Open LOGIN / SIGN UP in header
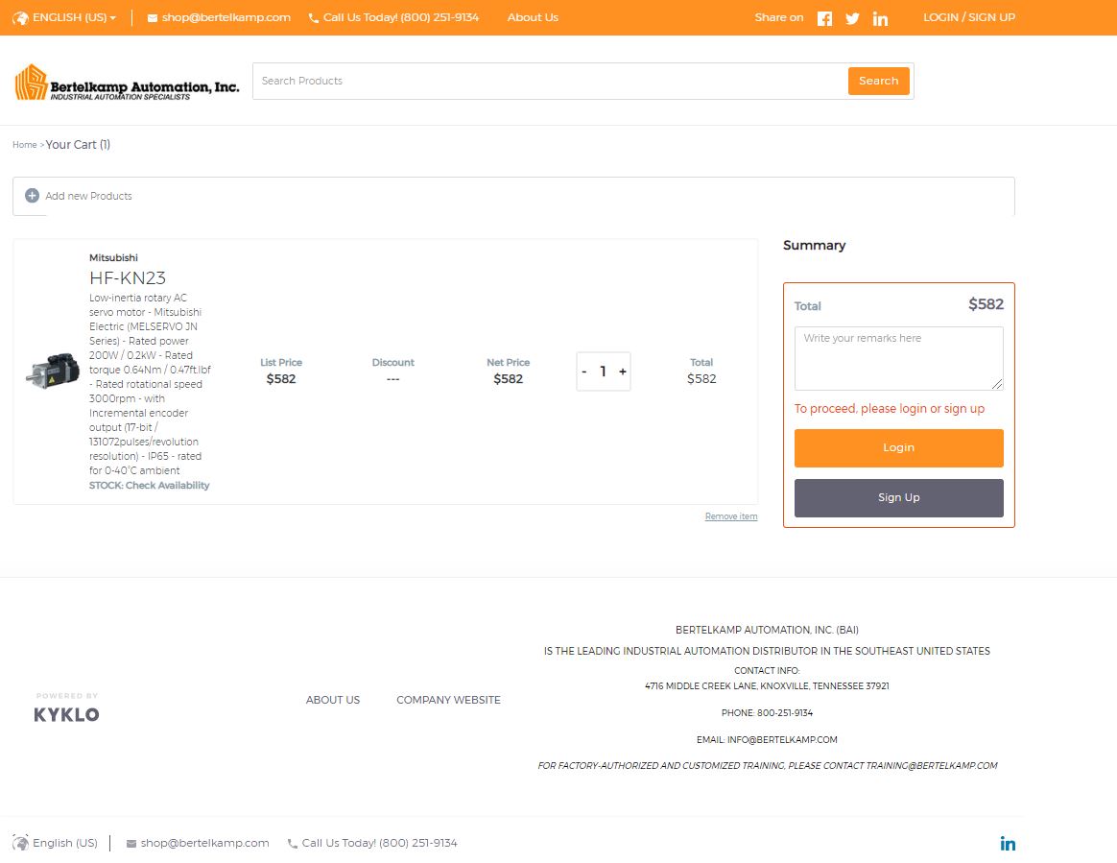This screenshot has width=1117, height=863. (969, 18)
